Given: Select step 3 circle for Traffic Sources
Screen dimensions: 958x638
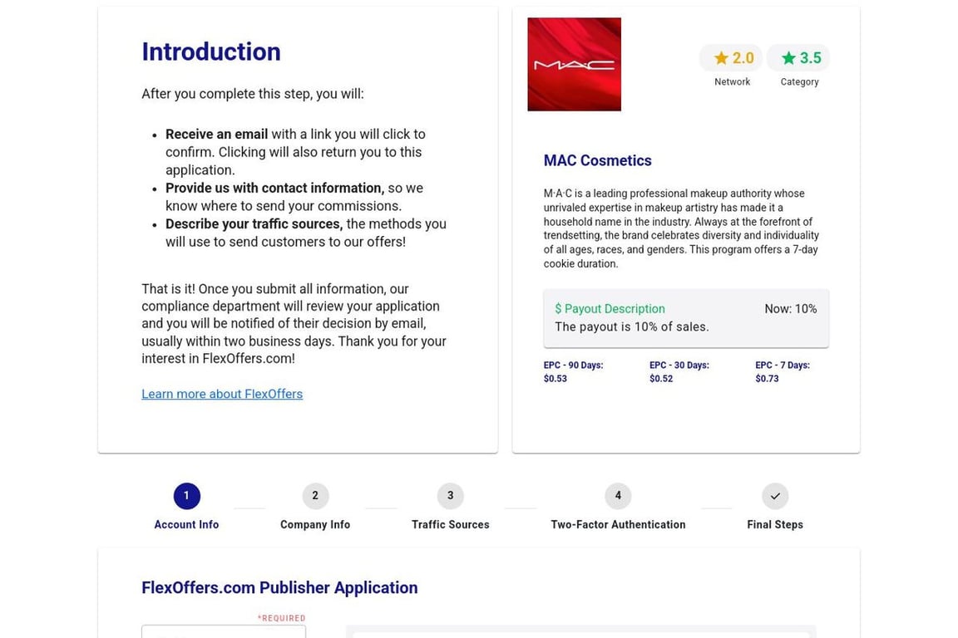Looking at the screenshot, I should (450, 496).
